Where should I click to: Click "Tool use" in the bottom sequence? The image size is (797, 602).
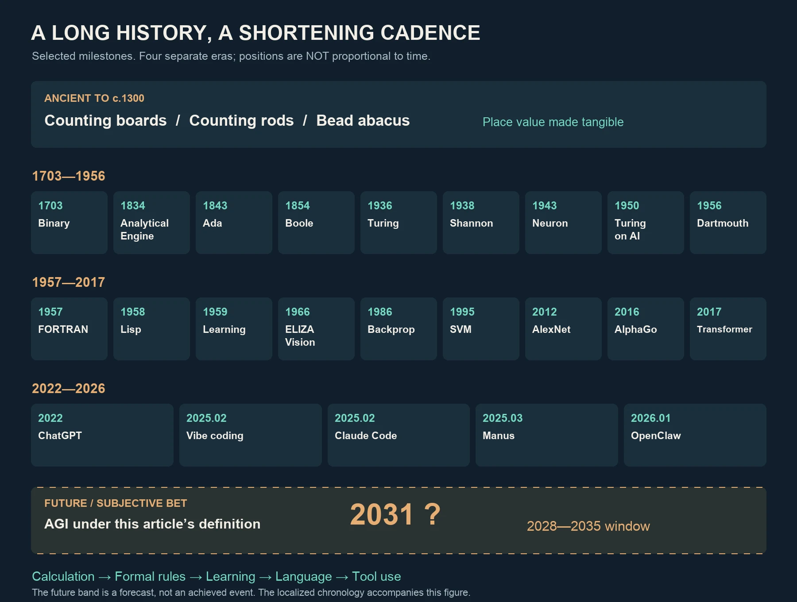(376, 576)
